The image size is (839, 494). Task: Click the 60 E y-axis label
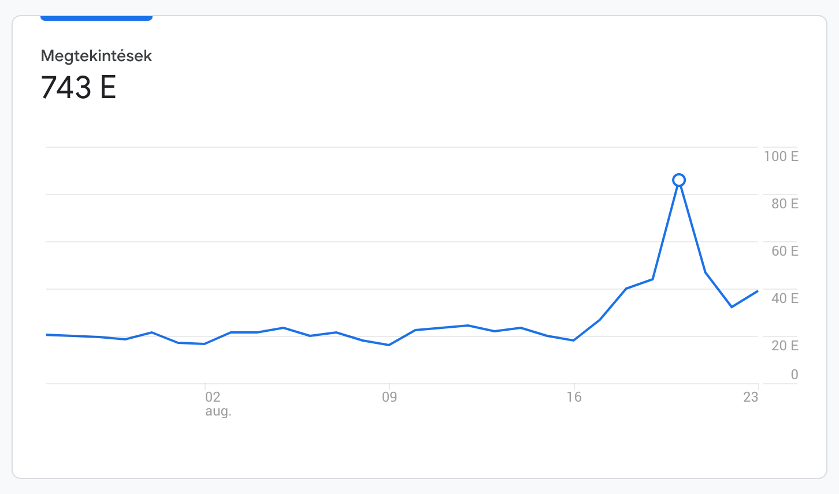coord(784,251)
